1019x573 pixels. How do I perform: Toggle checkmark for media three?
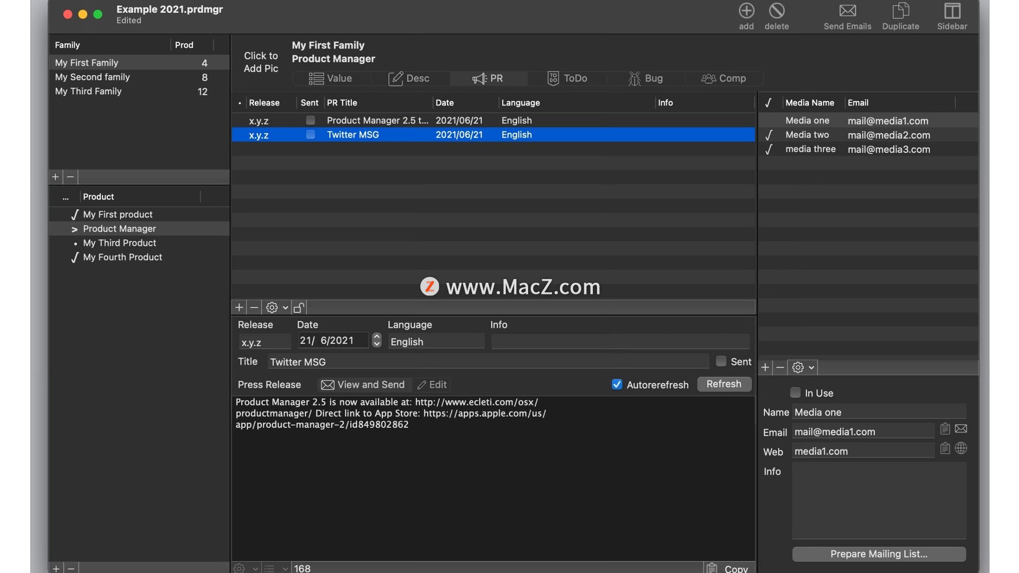768,150
